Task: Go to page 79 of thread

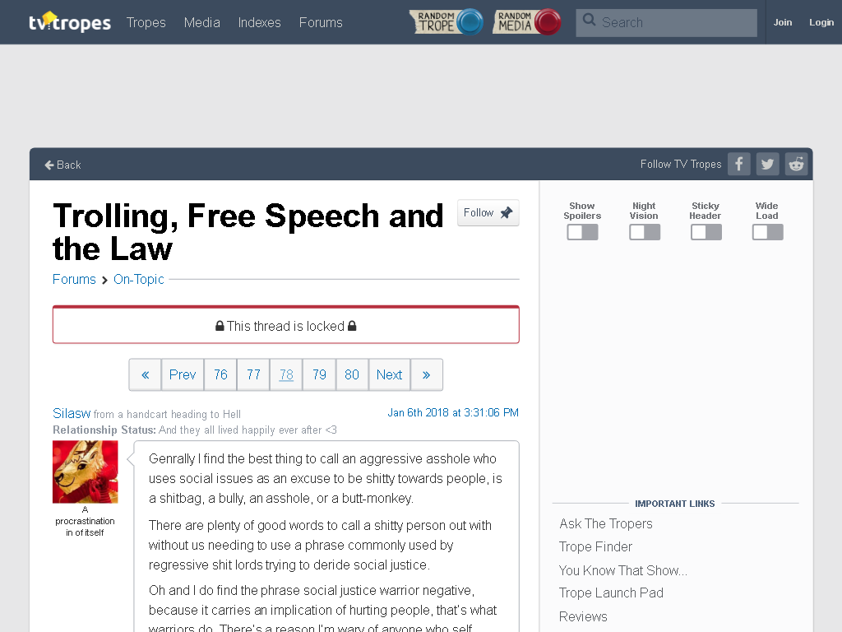Action: point(319,374)
